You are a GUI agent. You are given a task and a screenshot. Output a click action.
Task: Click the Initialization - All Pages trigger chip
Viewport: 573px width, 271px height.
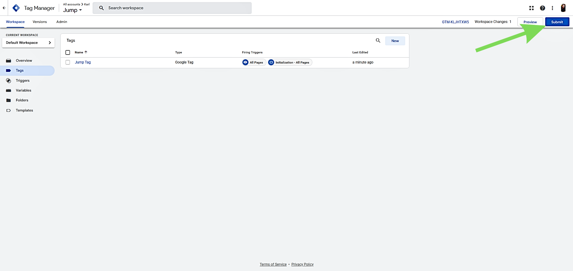click(x=290, y=62)
